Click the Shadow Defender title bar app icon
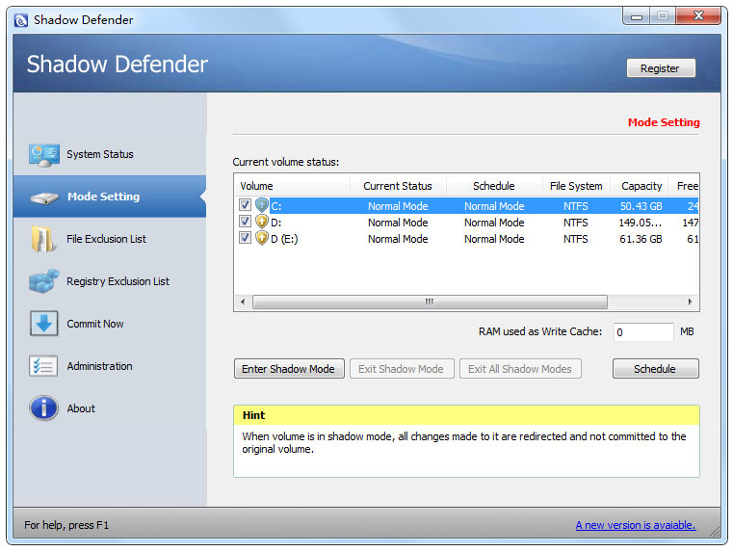 [21, 20]
